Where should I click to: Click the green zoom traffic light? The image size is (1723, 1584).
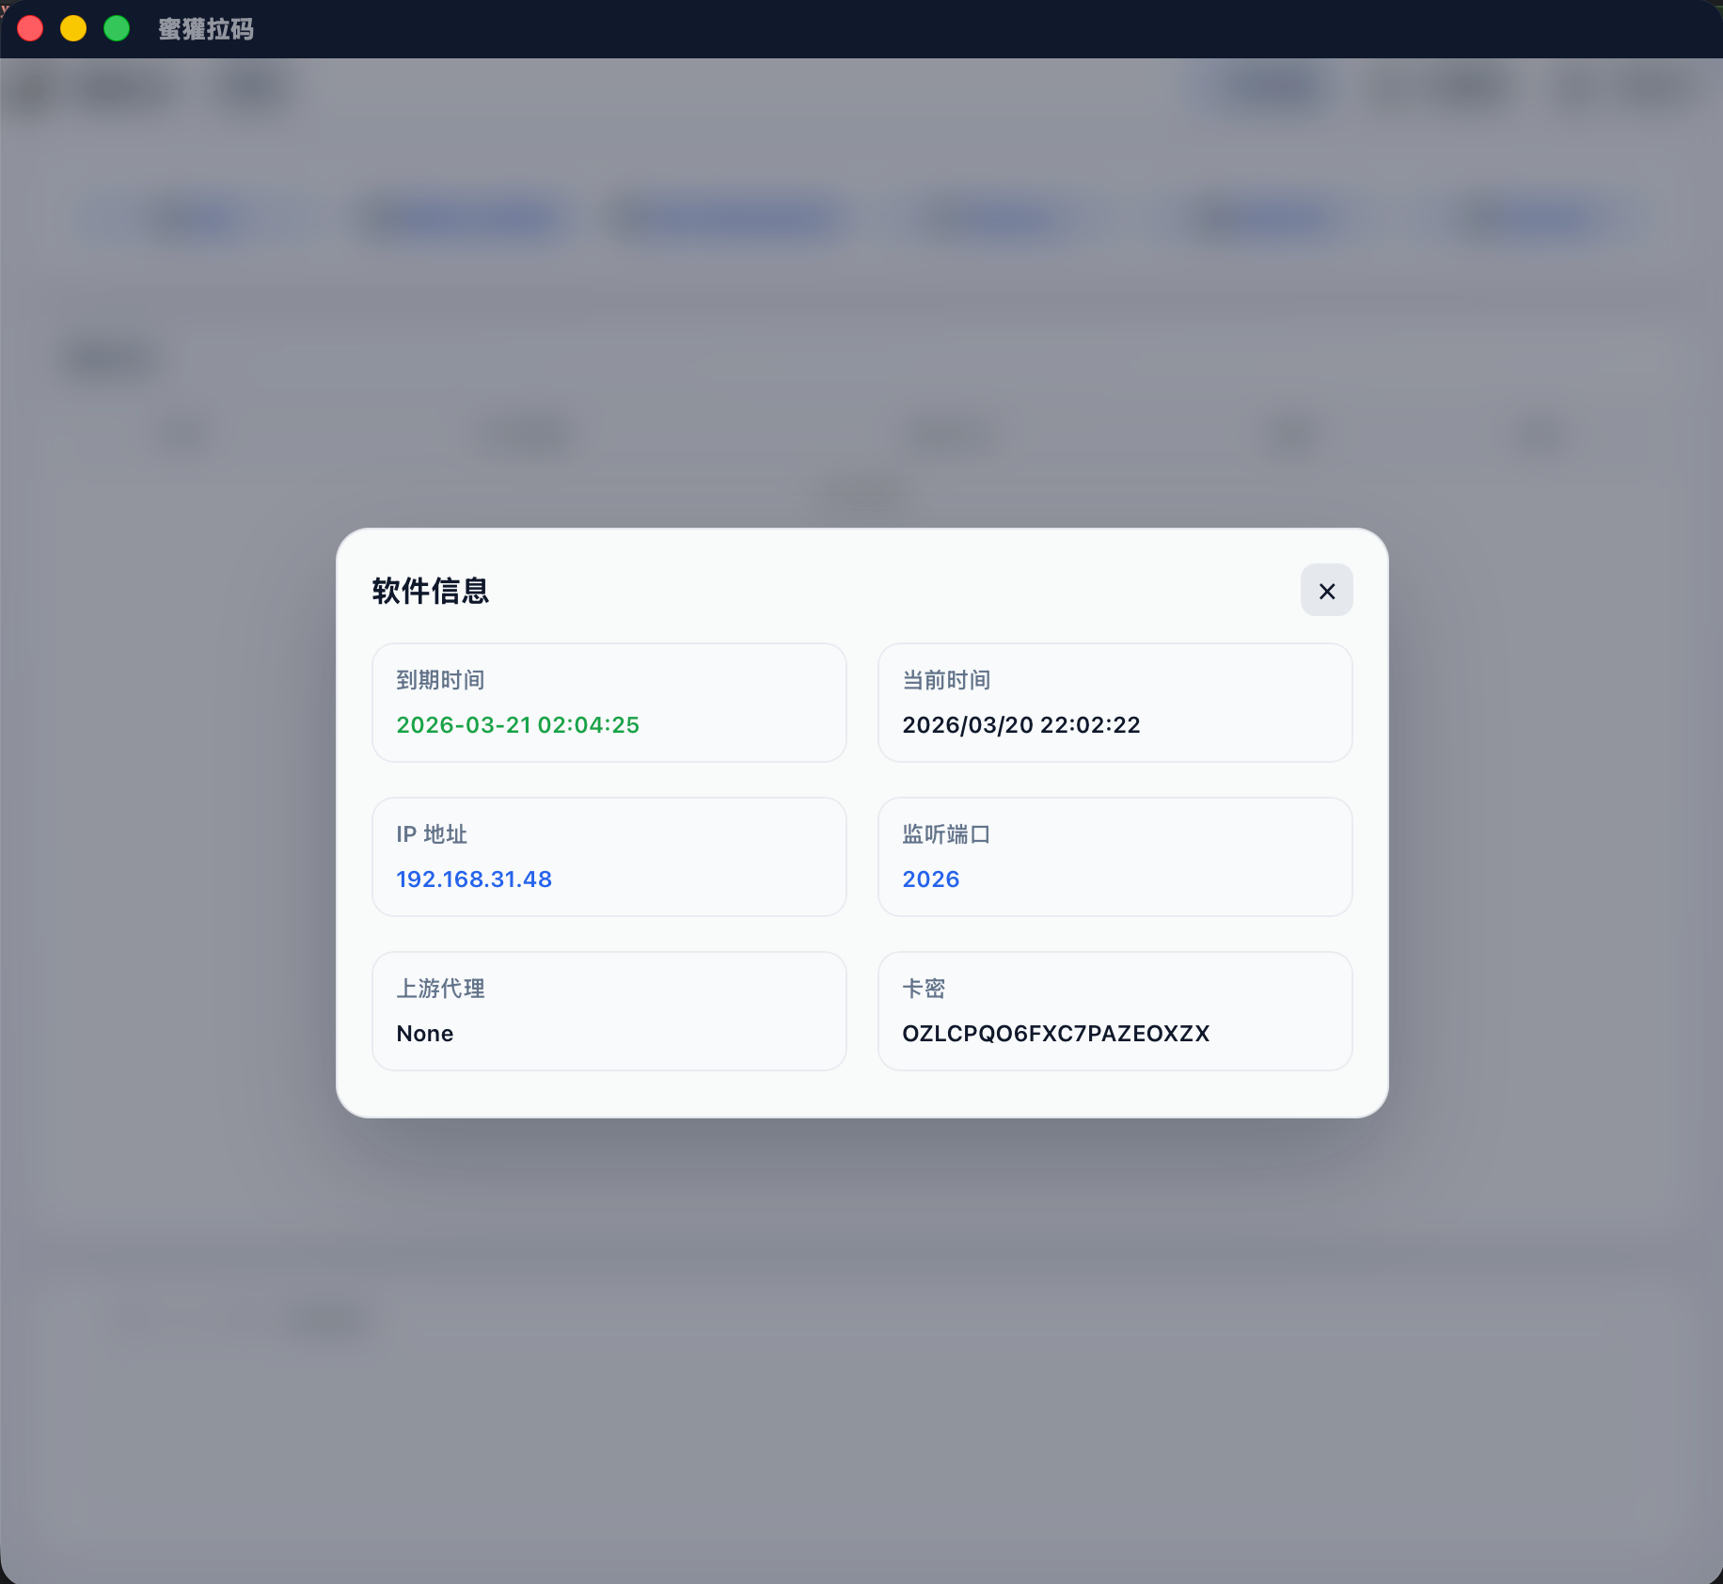(116, 28)
